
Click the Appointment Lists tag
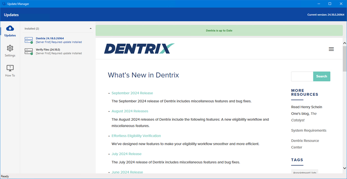[305, 172]
